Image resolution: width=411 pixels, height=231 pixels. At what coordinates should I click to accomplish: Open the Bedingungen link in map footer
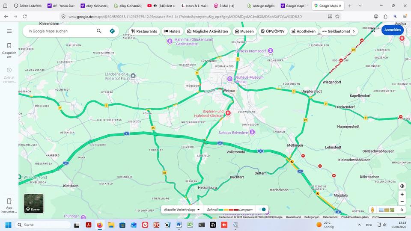312,217
